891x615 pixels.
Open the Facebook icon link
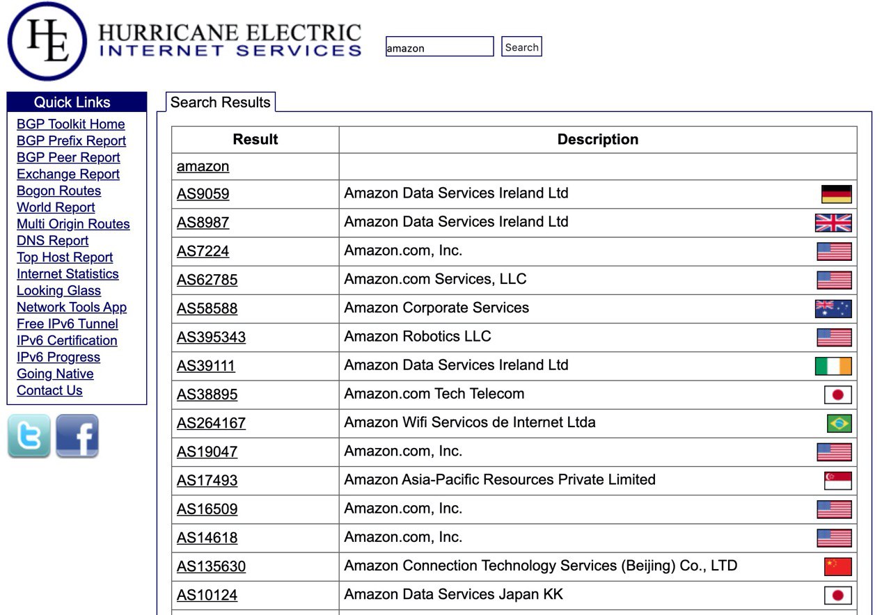[x=77, y=436]
